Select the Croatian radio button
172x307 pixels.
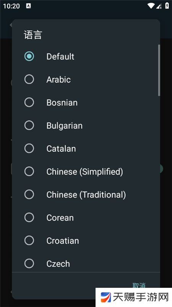click(29, 241)
